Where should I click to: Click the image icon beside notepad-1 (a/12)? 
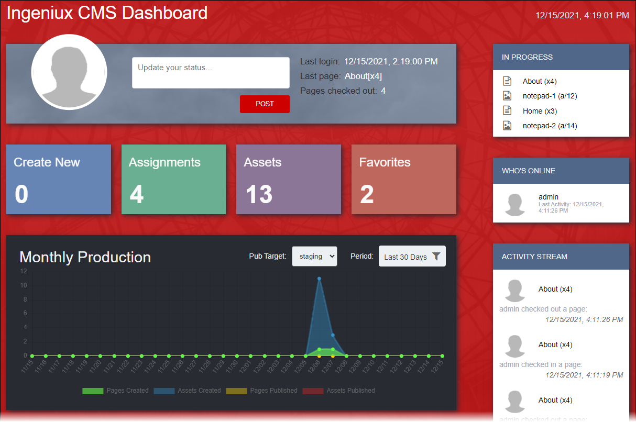tap(507, 96)
